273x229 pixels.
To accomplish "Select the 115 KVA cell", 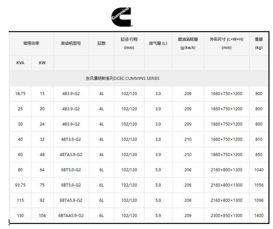I will point(20,200).
